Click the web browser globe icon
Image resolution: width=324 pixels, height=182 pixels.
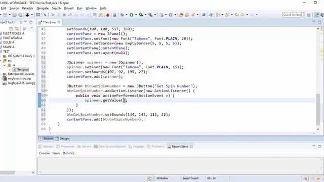(x=204, y=15)
